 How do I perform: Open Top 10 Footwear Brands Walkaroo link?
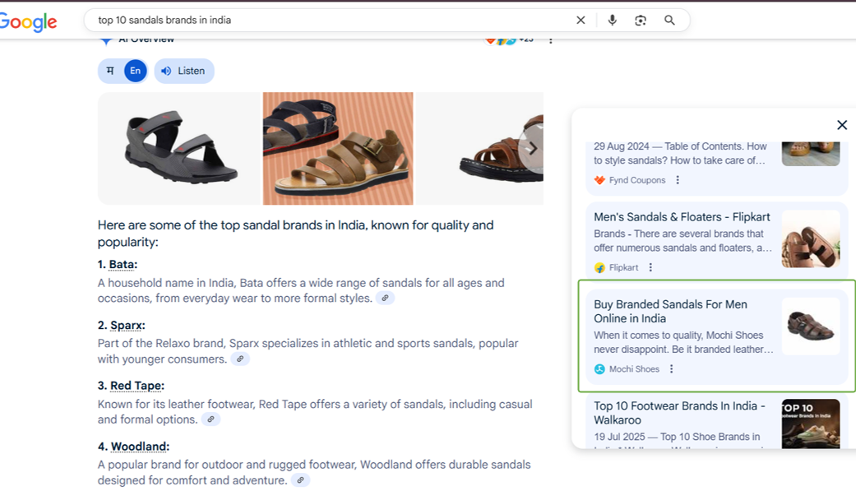(x=679, y=413)
